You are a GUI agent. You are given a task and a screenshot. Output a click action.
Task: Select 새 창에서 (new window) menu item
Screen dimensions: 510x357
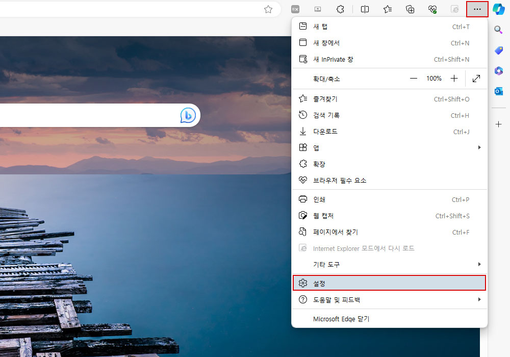(389, 43)
